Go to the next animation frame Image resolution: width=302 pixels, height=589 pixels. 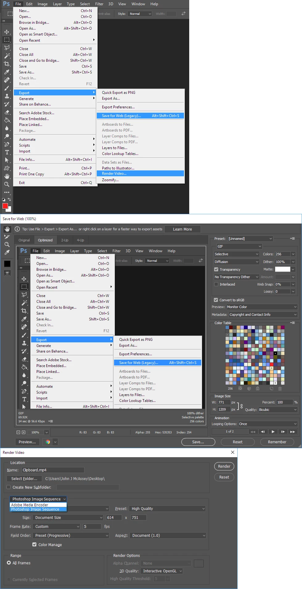coord(283,432)
